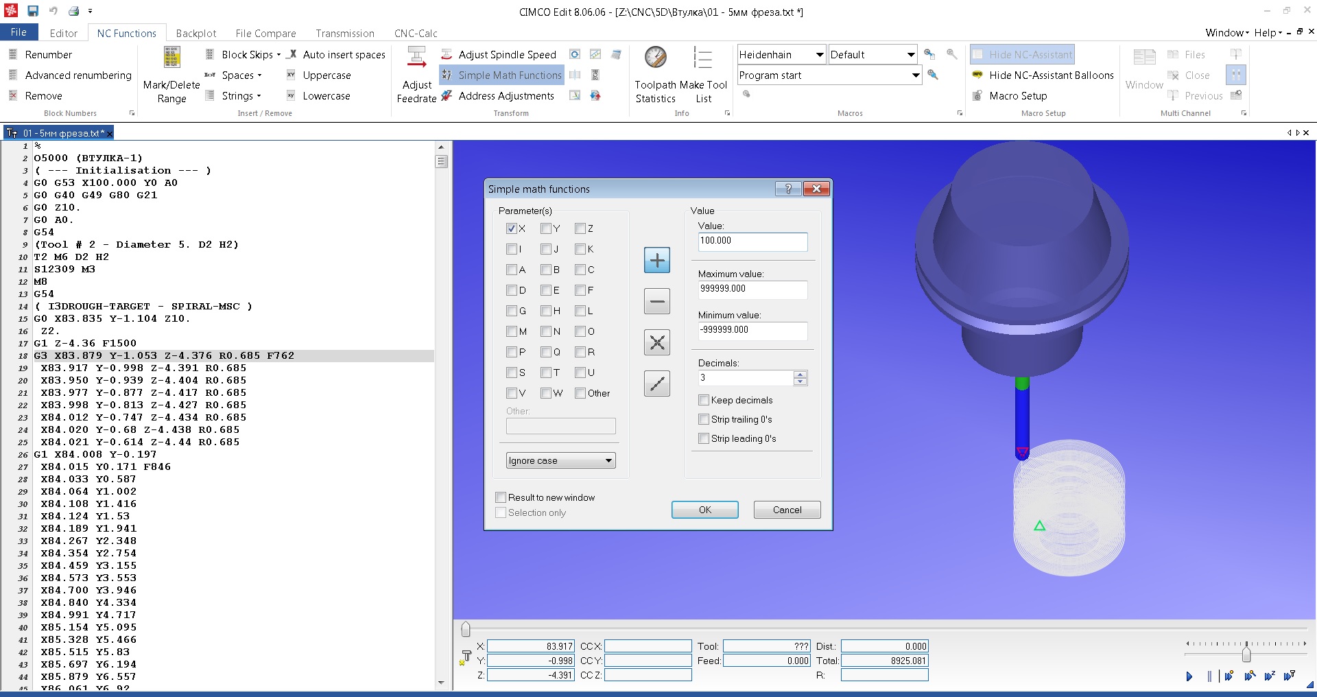Click the Value input field
Image resolution: width=1317 pixels, height=697 pixels.
point(752,241)
